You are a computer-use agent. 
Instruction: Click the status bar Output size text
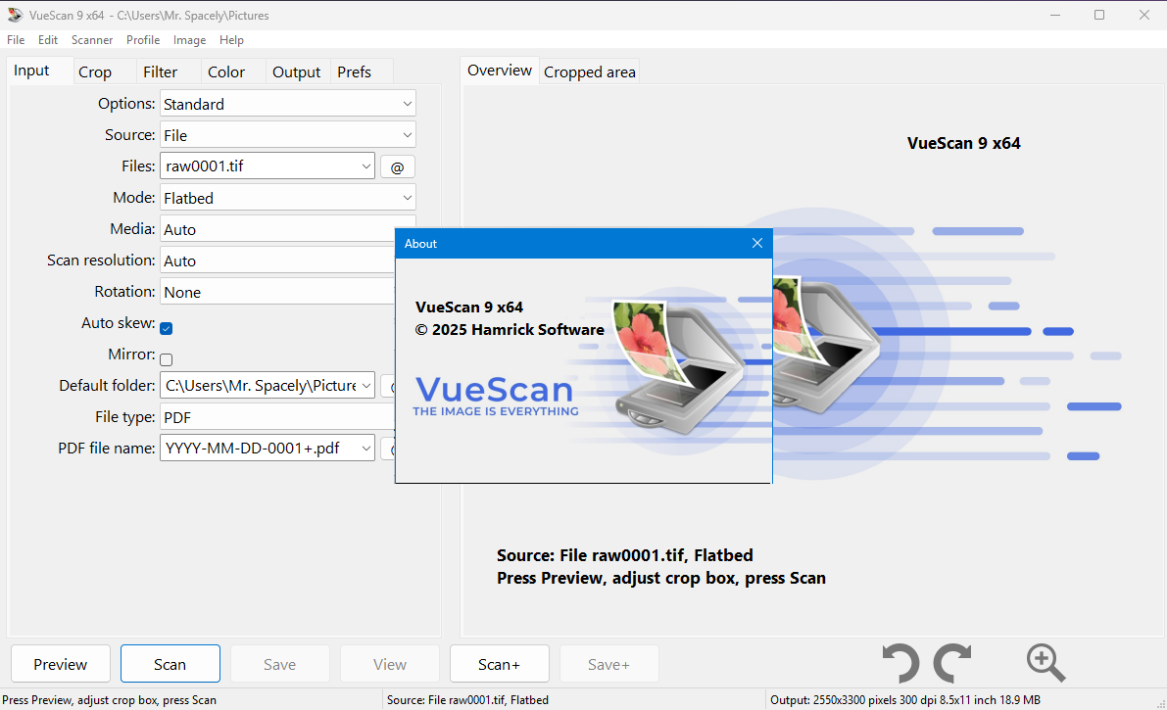tap(905, 700)
